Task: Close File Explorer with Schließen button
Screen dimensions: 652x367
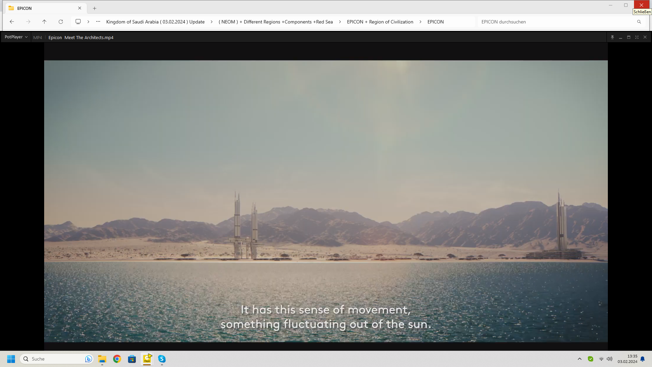Action: 641,5
